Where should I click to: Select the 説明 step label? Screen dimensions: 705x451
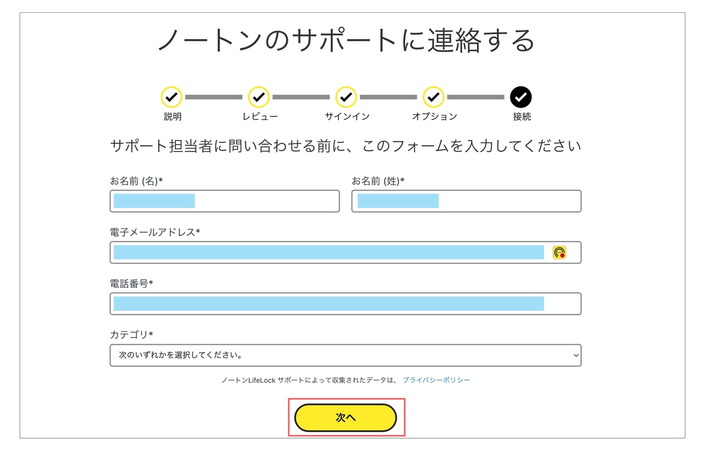tap(173, 116)
